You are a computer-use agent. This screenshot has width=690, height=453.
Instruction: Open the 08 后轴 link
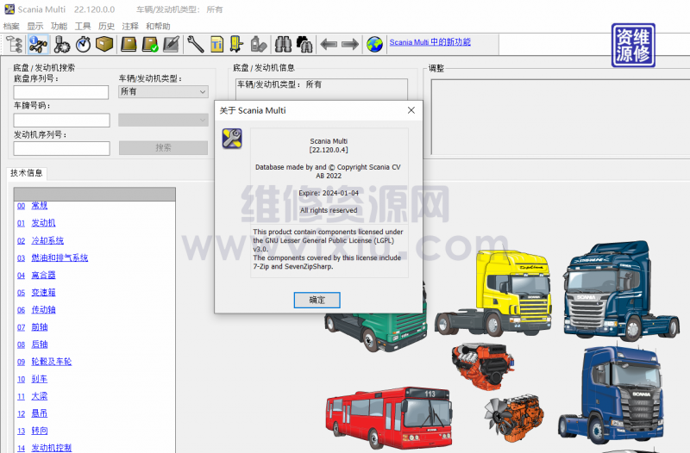click(x=32, y=344)
